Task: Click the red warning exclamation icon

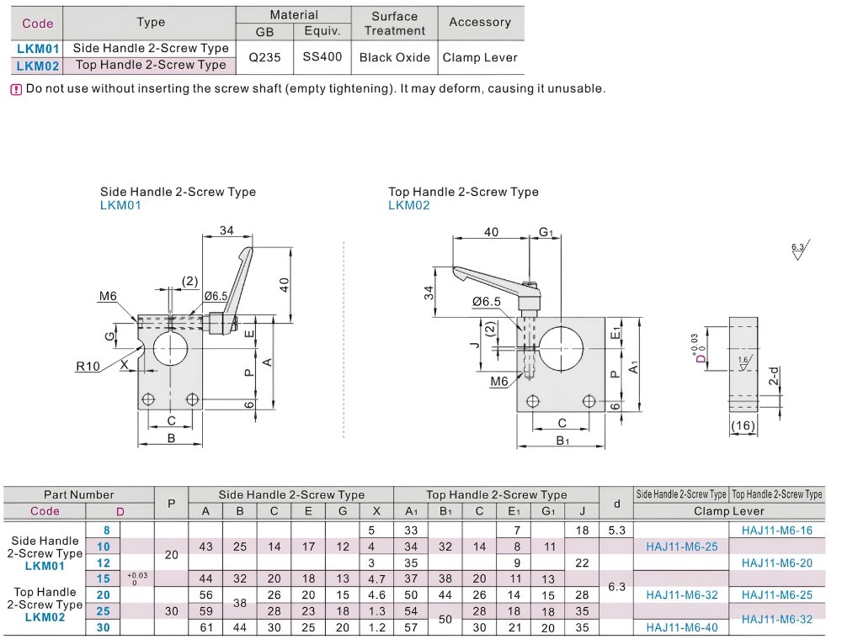Action: click(x=16, y=89)
